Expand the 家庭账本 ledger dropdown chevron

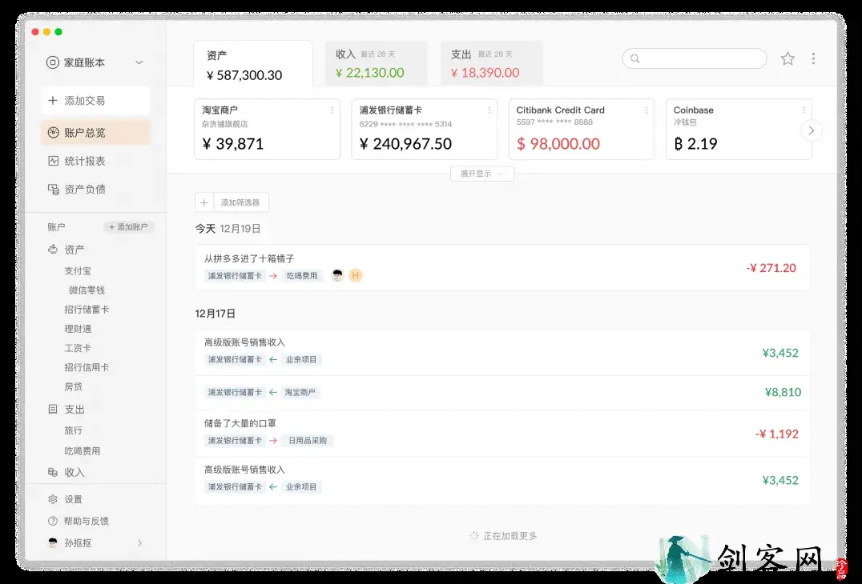pyautogui.click(x=139, y=62)
